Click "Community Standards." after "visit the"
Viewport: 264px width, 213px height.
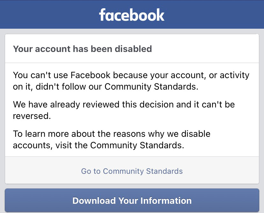(137, 145)
